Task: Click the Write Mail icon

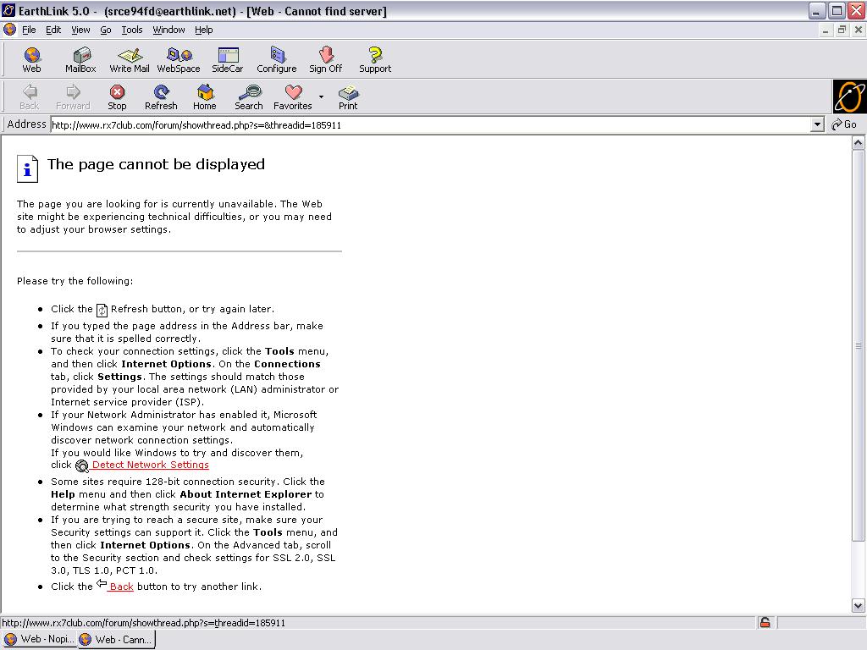Action: click(x=130, y=59)
